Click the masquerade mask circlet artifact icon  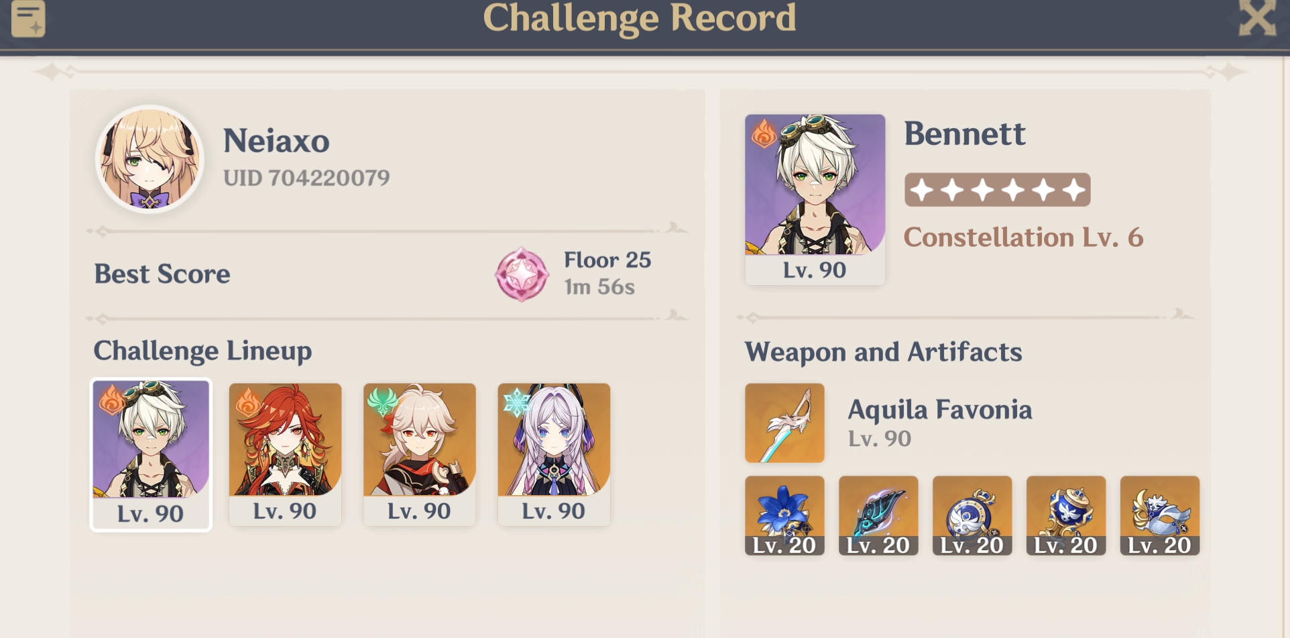1160,515
